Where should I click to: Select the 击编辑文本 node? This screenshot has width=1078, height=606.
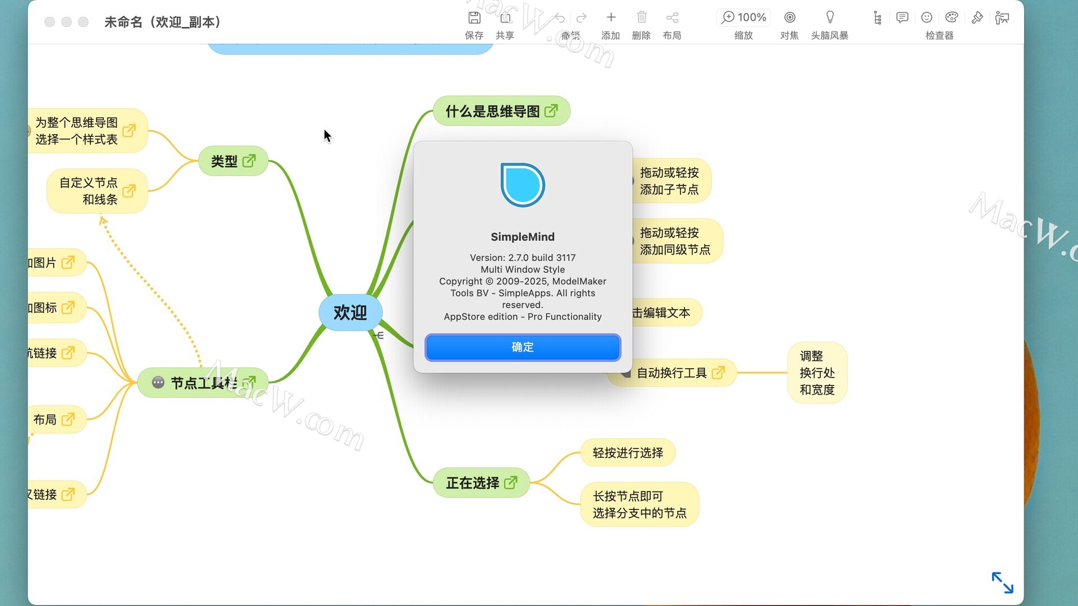point(666,313)
